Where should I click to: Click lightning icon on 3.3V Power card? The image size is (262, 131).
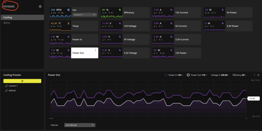223,23
